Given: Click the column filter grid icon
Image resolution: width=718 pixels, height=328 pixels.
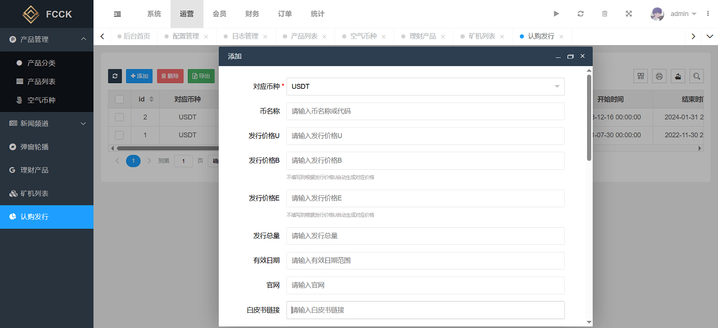Looking at the screenshot, I should 641,76.
